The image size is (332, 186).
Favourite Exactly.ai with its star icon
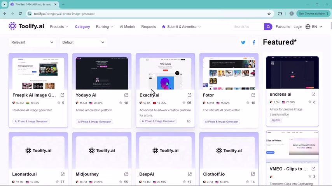click(184, 103)
